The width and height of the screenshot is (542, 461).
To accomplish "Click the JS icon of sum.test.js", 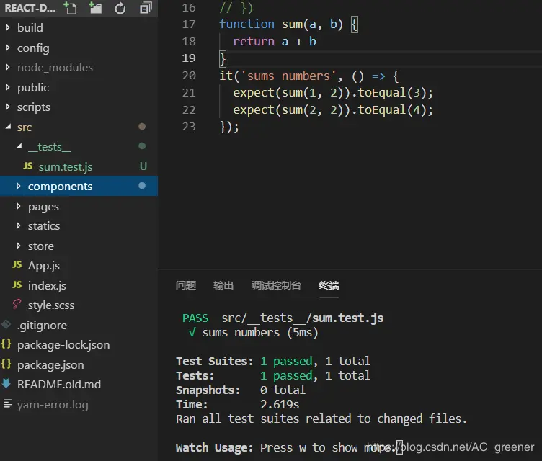I will (x=27, y=166).
